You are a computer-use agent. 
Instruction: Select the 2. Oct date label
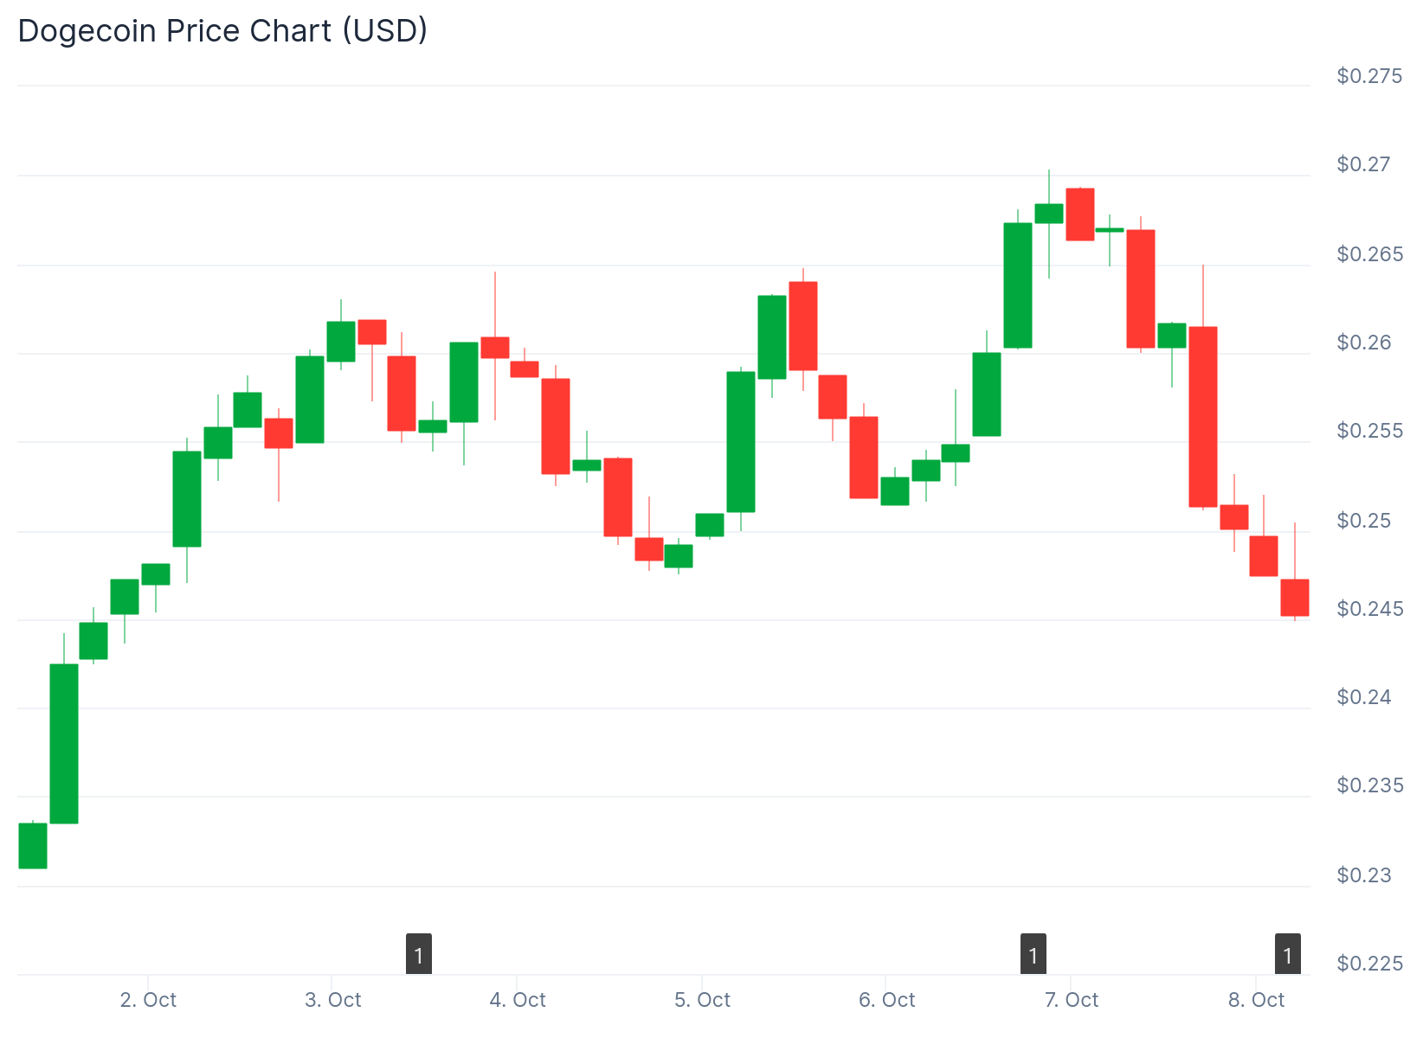pos(148,1000)
